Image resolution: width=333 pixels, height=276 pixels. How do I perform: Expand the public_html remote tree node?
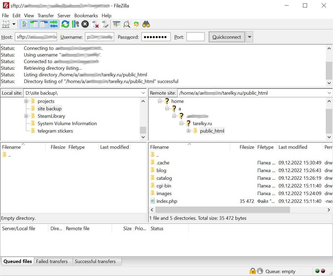188,131
